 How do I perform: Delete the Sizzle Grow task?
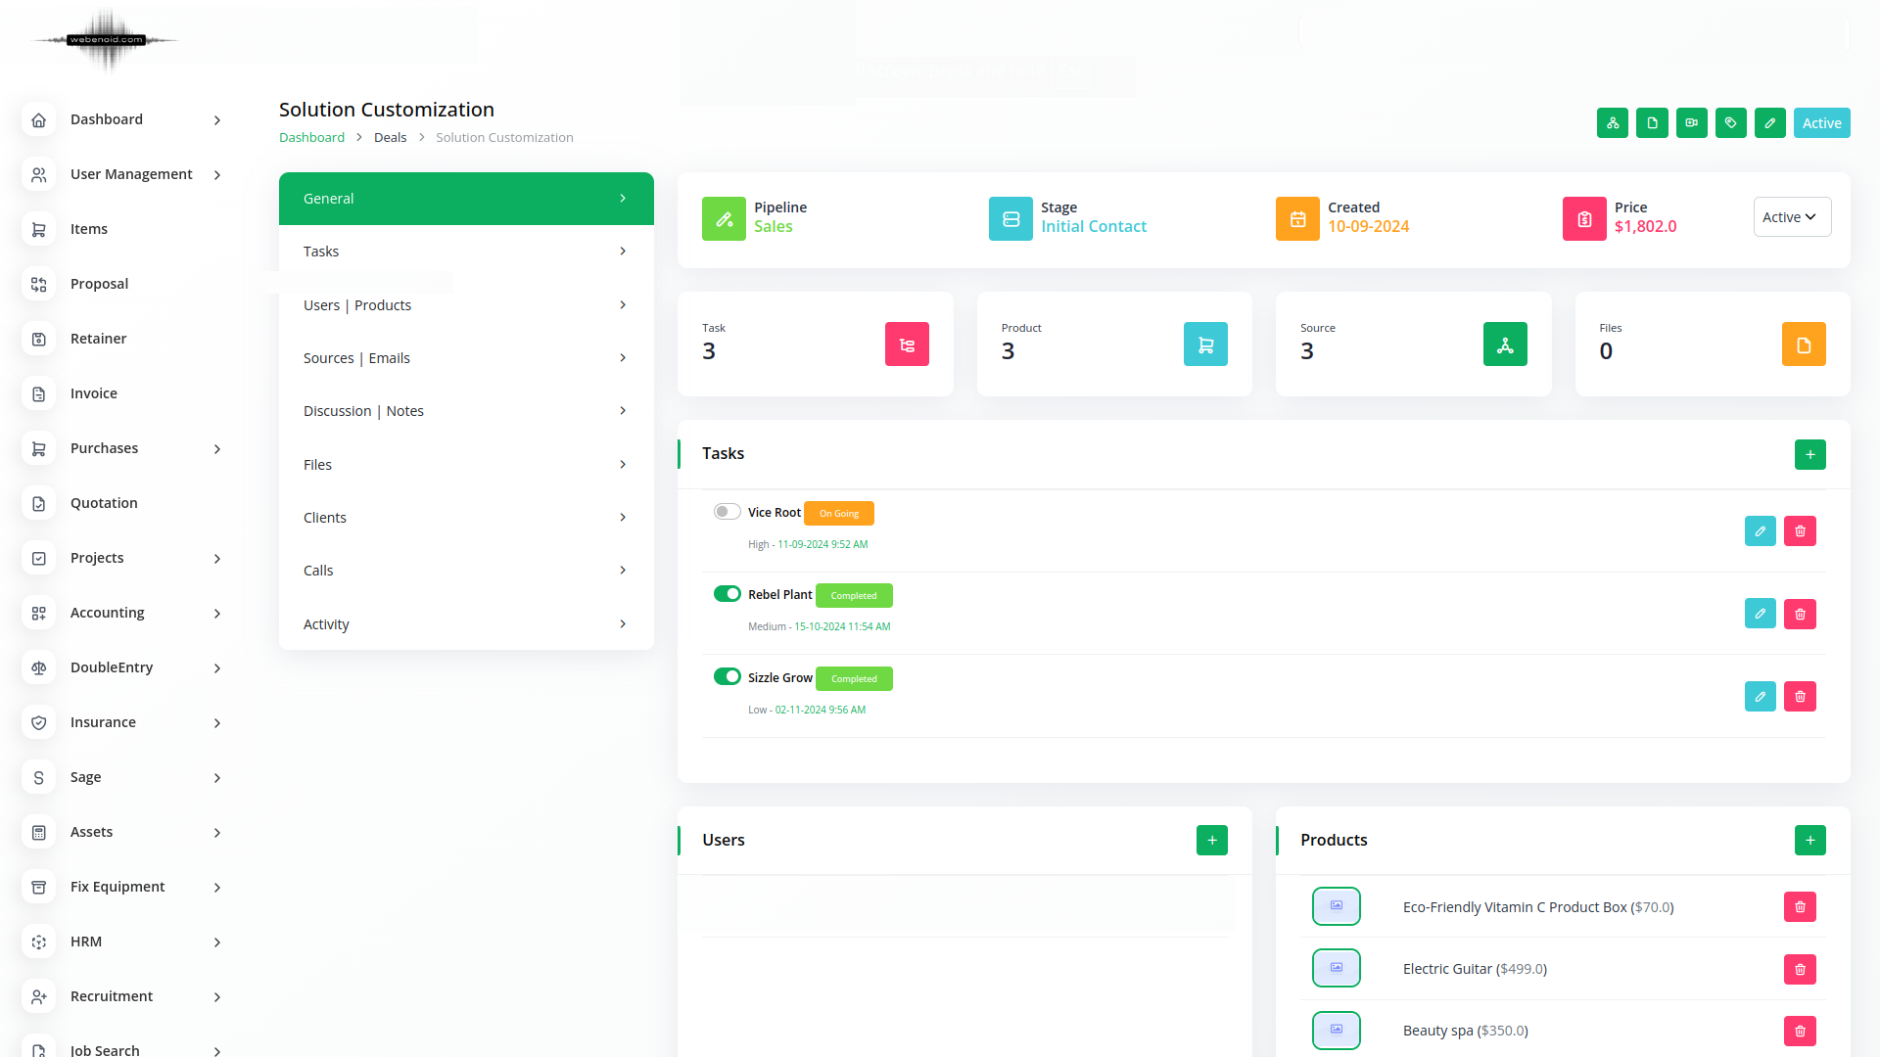(1800, 697)
